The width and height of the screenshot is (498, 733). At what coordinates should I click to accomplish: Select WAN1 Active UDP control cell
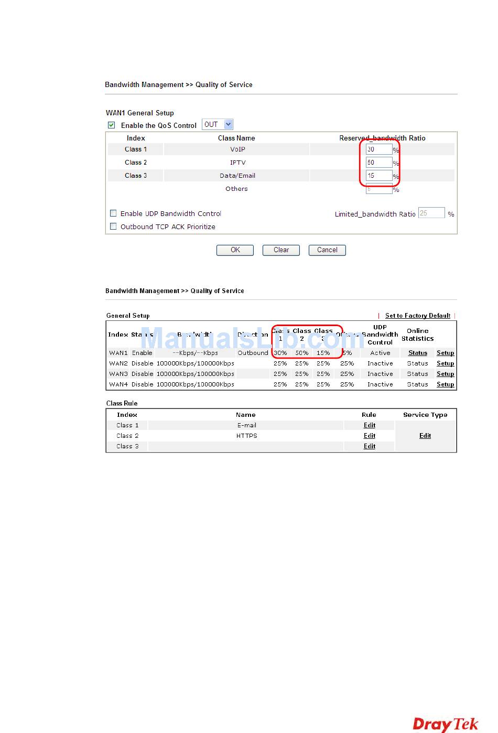[x=380, y=353]
